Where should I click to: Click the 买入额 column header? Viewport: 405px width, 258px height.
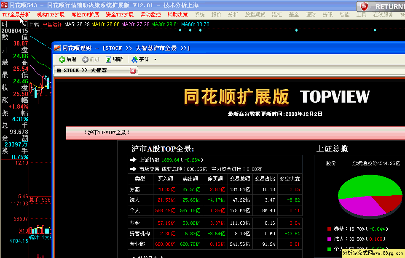click(x=166, y=179)
